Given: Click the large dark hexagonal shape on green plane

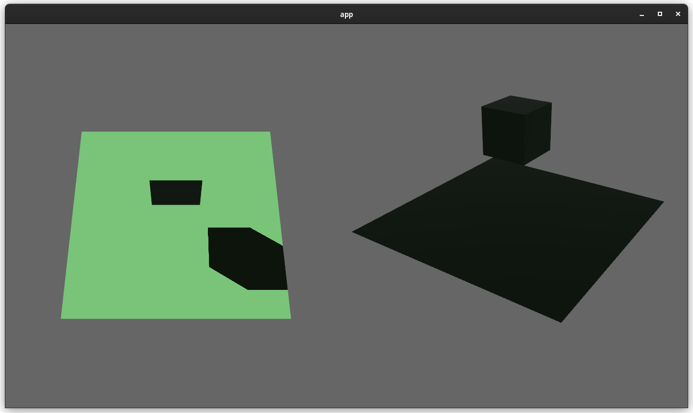Looking at the screenshot, I should [248, 258].
